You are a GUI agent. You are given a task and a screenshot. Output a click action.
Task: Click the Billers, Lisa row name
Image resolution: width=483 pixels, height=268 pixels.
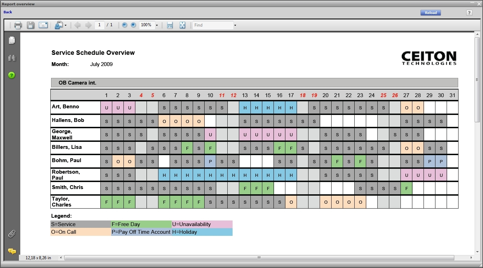click(67, 147)
